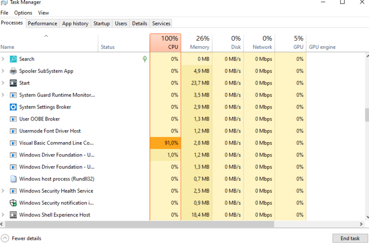
Task: Sort processes by the Memory column
Action: (197, 43)
